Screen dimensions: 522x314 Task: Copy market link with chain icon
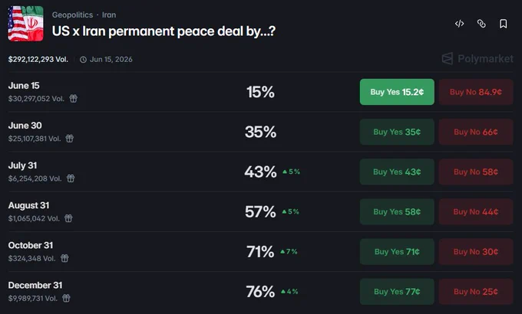point(481,24)
